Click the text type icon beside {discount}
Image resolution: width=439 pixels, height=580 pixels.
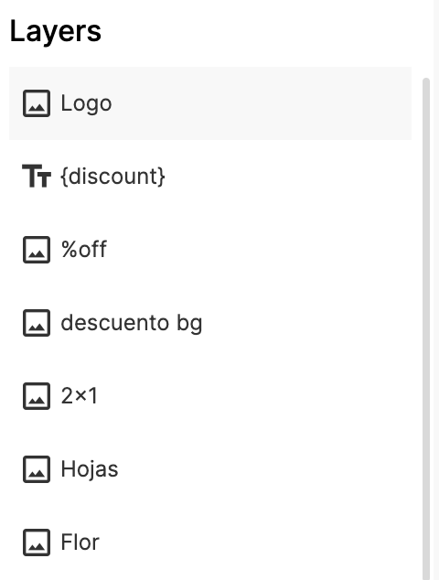(37, 176)
